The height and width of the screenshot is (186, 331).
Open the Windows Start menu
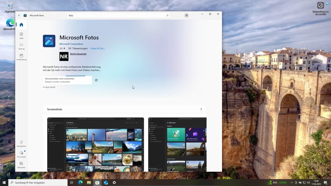[x=4, y=183]
